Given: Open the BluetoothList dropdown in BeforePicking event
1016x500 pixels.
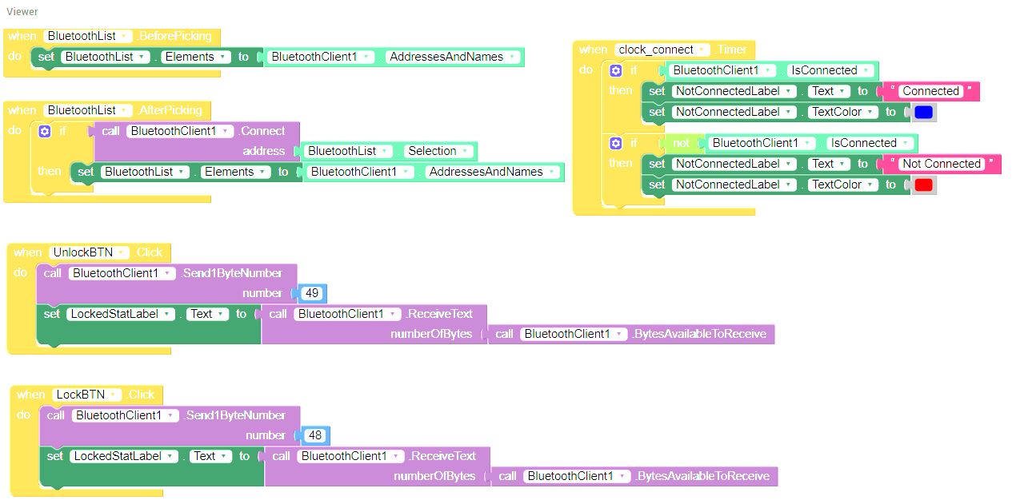Looking at the screenshot, I should click(x=124, y=35).
